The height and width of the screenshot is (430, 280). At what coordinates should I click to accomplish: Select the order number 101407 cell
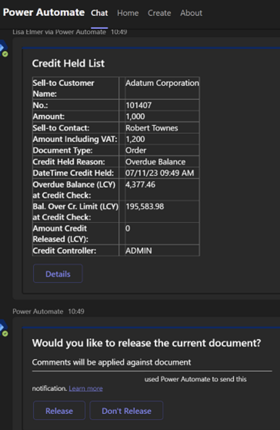(x=139, y=105)
